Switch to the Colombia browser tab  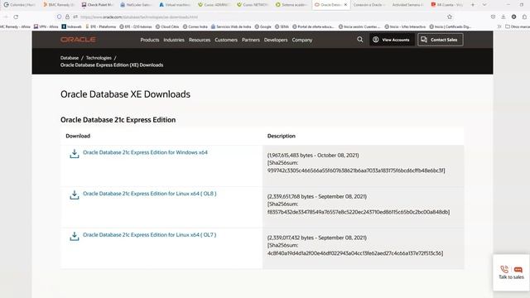tap(19, 5)
